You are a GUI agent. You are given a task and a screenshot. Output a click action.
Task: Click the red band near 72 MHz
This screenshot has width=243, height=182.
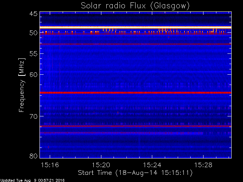[x=136, y=126]
